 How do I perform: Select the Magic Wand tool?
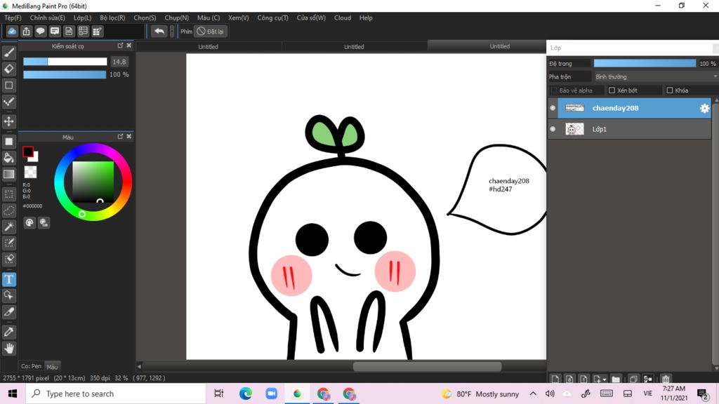(x=8, y=227)
